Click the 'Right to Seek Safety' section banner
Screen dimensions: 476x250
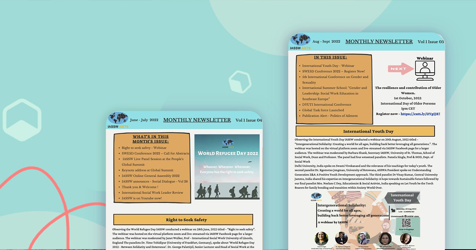[x=183, y=220]
